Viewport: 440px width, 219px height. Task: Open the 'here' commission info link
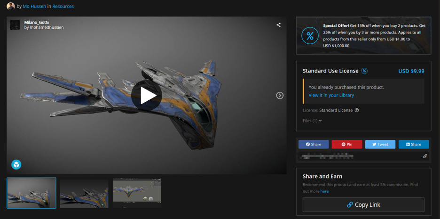[x=324, y=191]
